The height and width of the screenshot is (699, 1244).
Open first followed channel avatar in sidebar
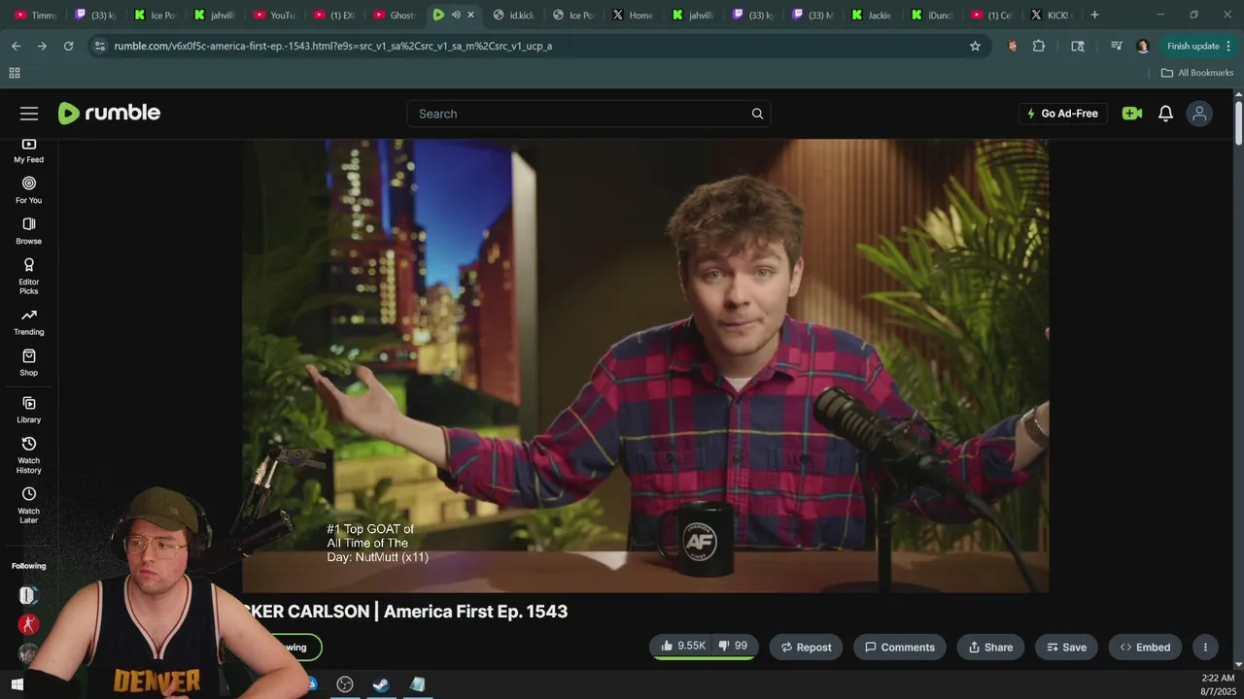[x=28, y=595]
